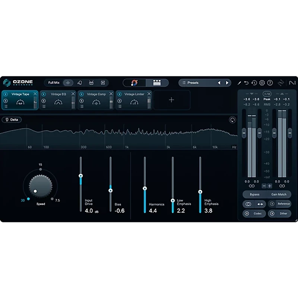
Task: Reset spectrum with the circular arrow icon
Action: pos(232,120)
